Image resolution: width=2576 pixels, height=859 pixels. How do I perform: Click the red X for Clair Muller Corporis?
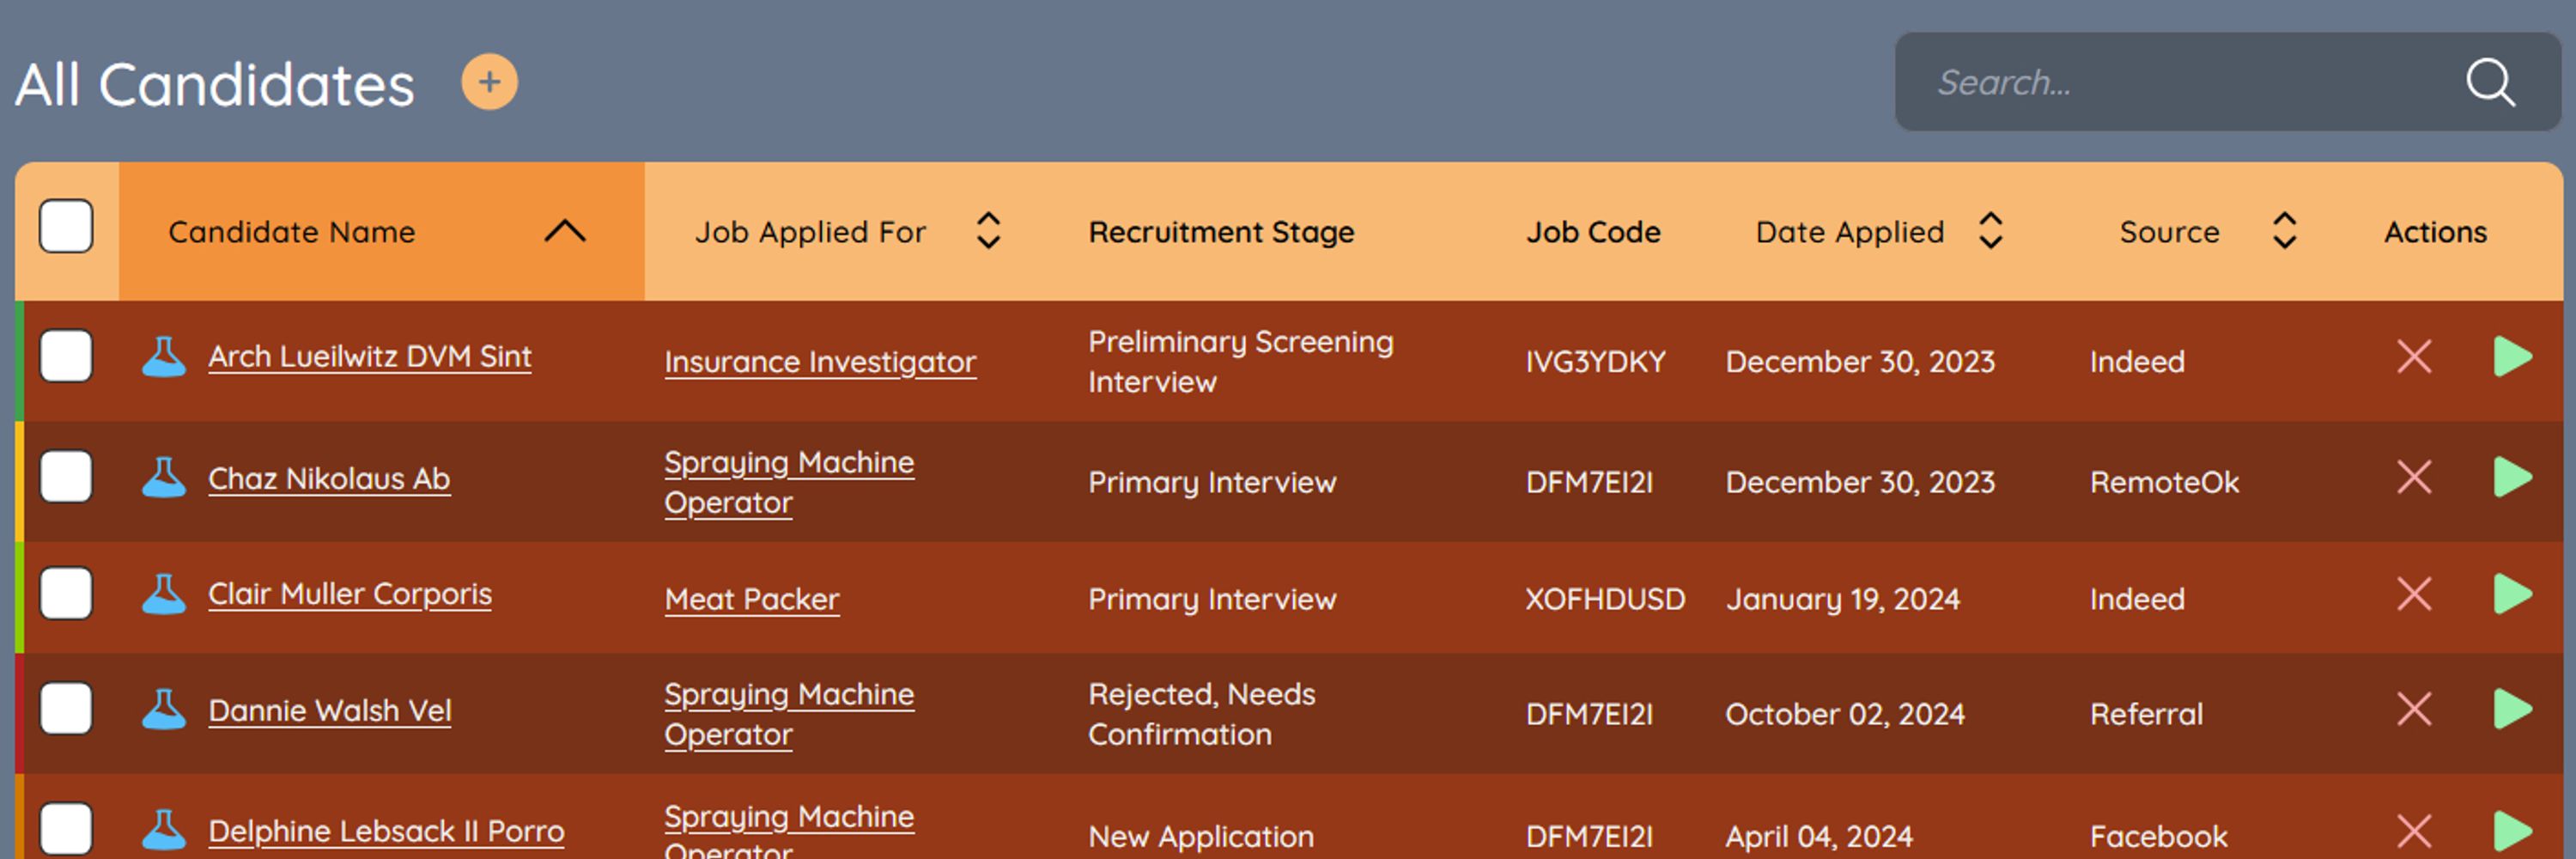(x=2414, y=594)
